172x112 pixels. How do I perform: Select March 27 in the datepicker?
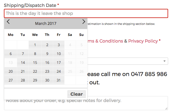tap(11, 80)
